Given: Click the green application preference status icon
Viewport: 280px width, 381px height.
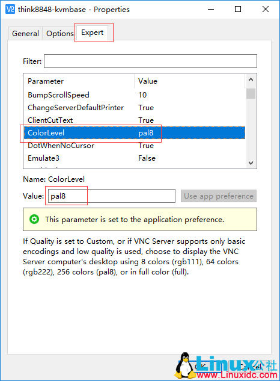Looking at the screenshot, I should [34, 219].
